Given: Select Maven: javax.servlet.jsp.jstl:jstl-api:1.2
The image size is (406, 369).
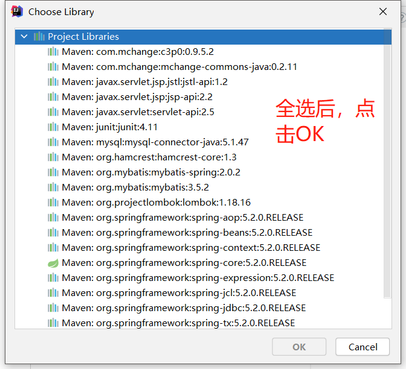Looking at the screenshot, I should 144,82.
